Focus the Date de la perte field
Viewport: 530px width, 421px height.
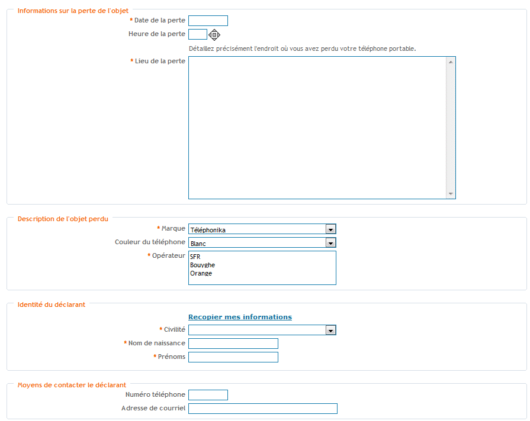click(208, 21)
